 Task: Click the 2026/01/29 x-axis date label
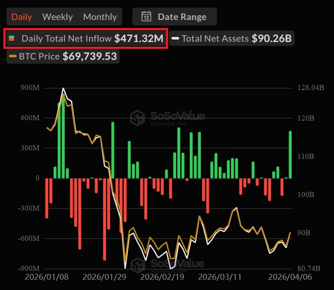pos(104,277)
